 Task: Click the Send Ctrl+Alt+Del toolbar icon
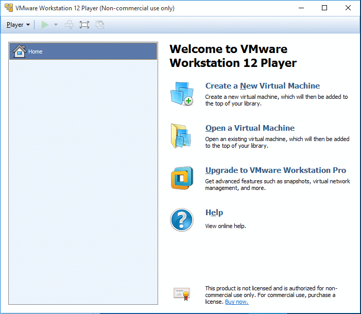[x=69, y=25]
